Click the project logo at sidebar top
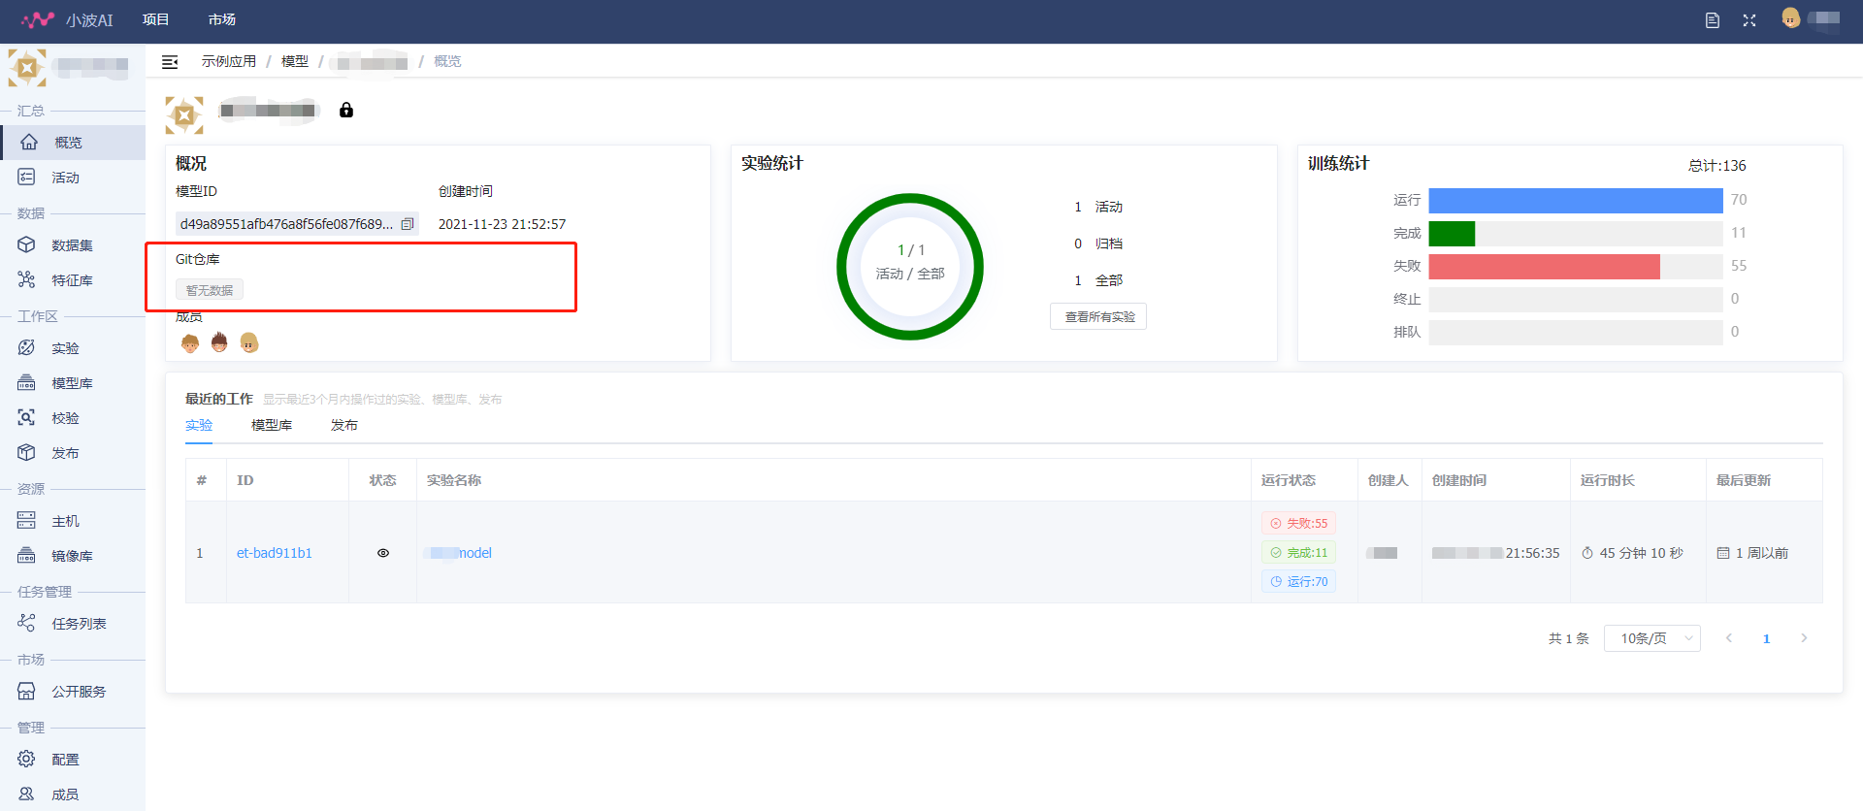Viewport: 1863px width, 811px height. point(27,68)
